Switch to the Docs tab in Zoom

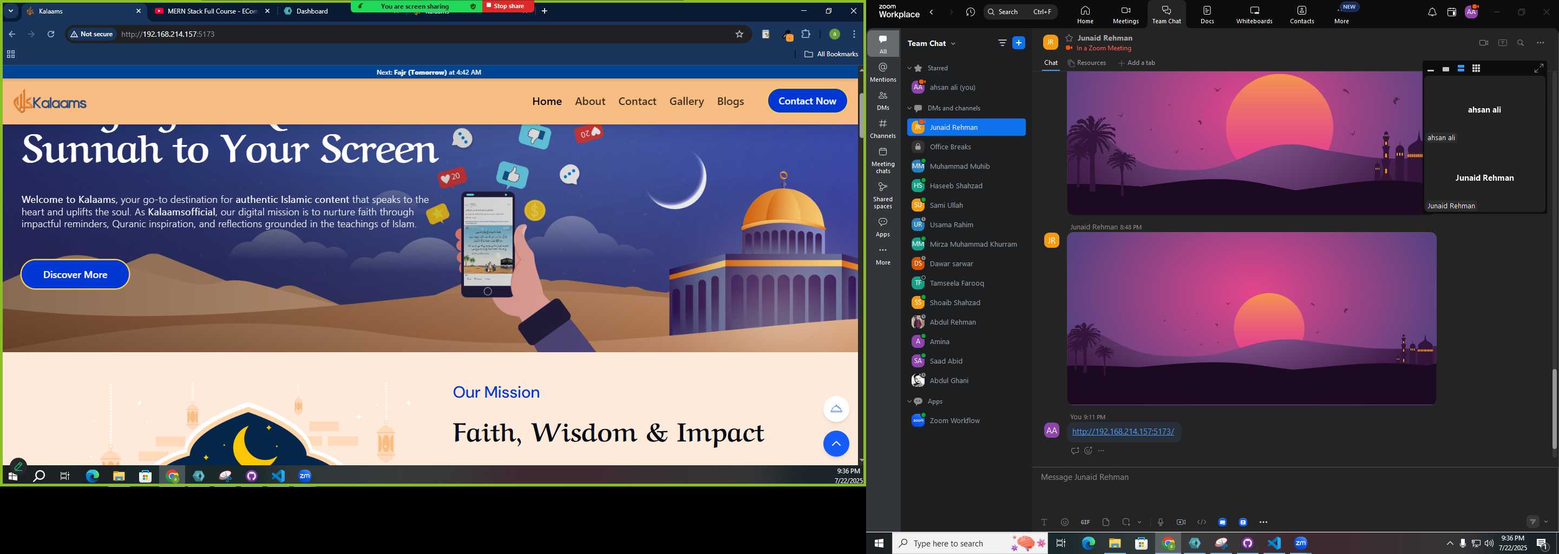click(x=1207, y=15)
